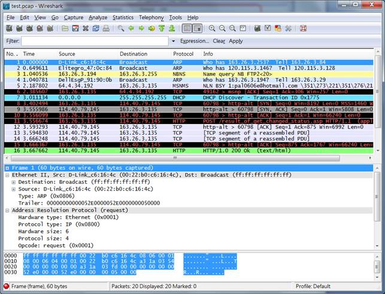Expand the Destination: Broadcast node
The height and width of the screenshot is (294, 385).
pyautogui.click(x=14, y=182)
